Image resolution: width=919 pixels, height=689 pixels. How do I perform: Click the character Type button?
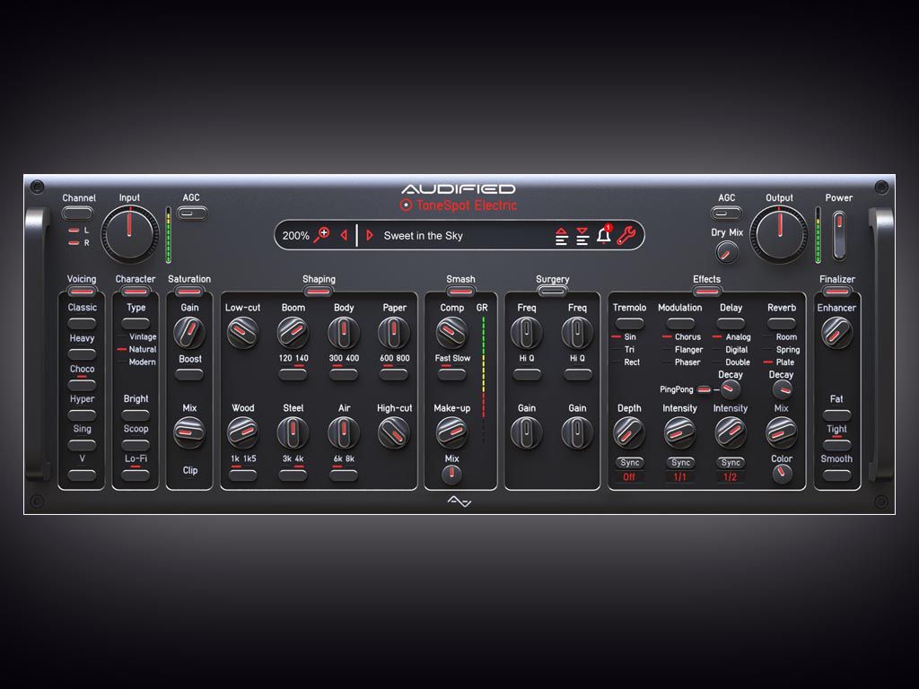tap(136, 323)
